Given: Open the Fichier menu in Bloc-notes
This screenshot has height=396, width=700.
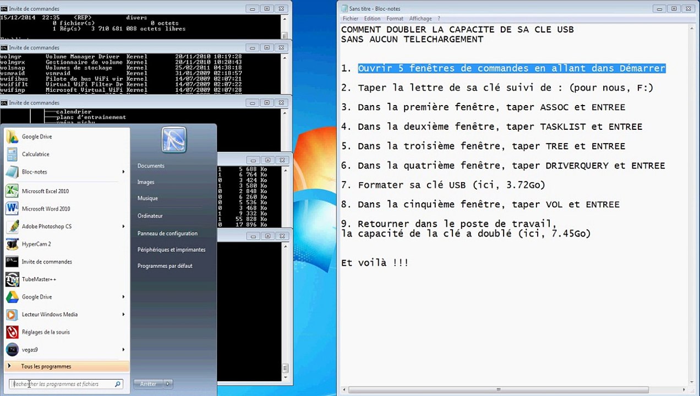Looking at the screenshot, I should [350, 19].
